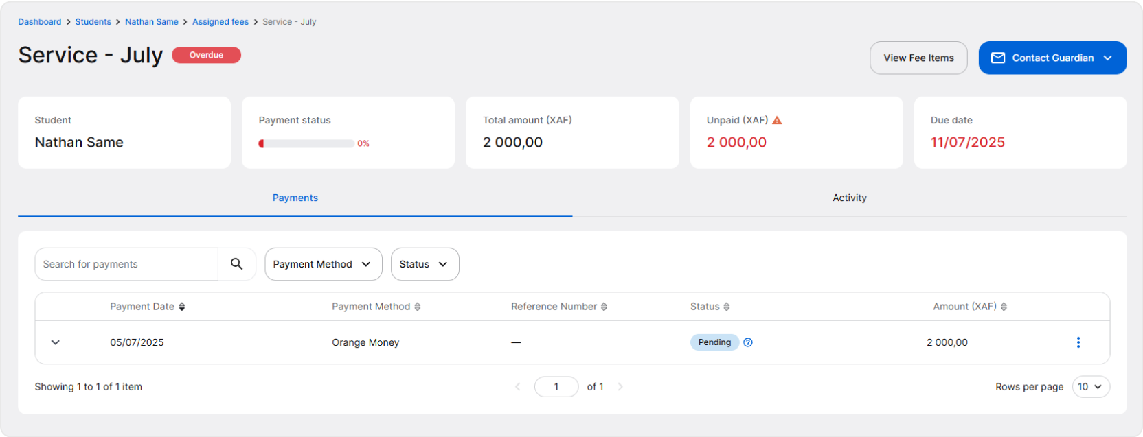The width and height of the screenshot is (1143, 437).
Task: Go to Dashboard breadcrumb link
Action: point(40,22)
